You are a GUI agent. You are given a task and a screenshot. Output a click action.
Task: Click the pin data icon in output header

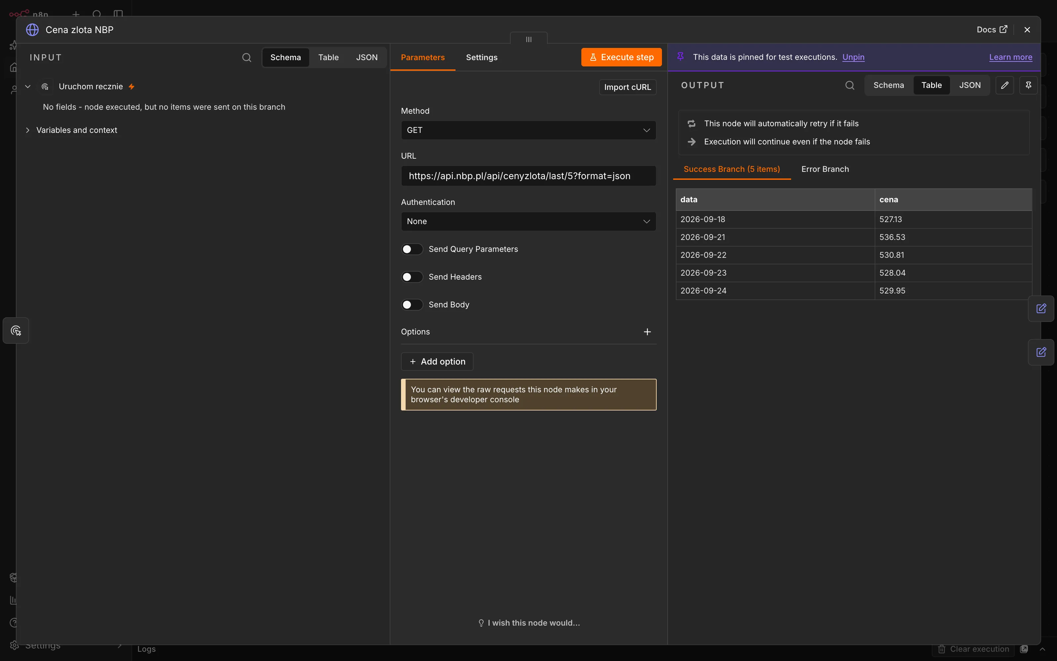pos(1028,85)
